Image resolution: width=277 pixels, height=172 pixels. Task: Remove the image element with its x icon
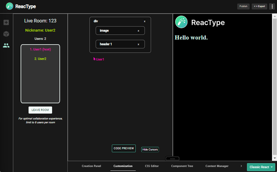click(x=138, y=31)
